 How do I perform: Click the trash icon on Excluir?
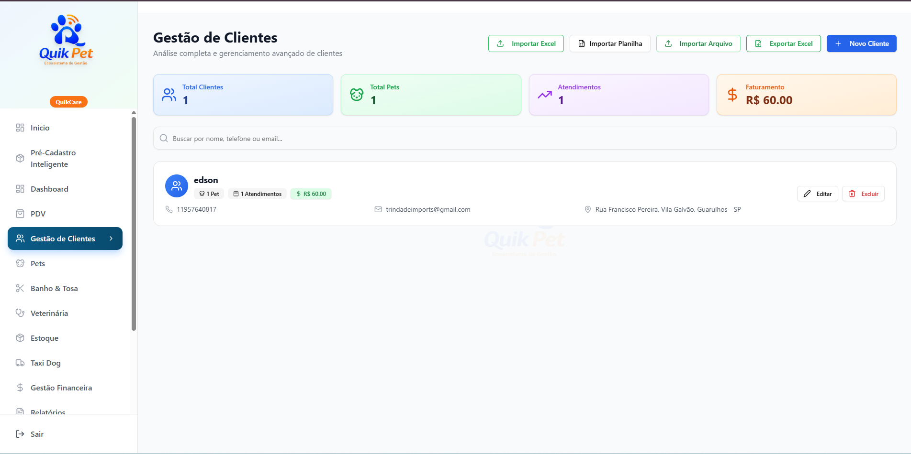click(852, 194)
